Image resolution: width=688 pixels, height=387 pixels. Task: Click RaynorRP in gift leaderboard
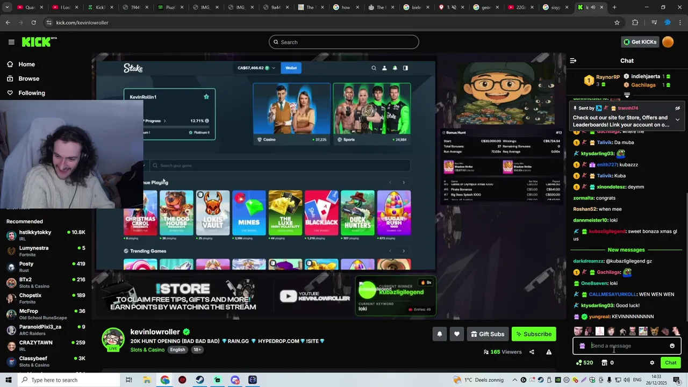[607, 77]
